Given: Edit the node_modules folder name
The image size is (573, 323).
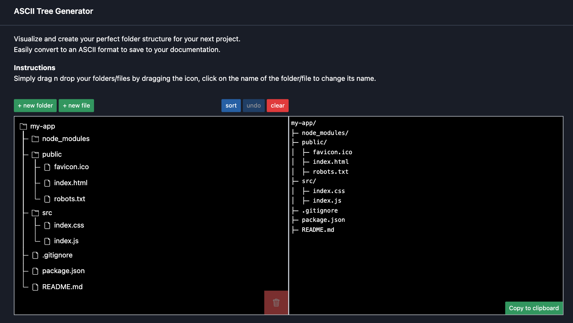Looking at the screenshot, I should coord(66,139).
